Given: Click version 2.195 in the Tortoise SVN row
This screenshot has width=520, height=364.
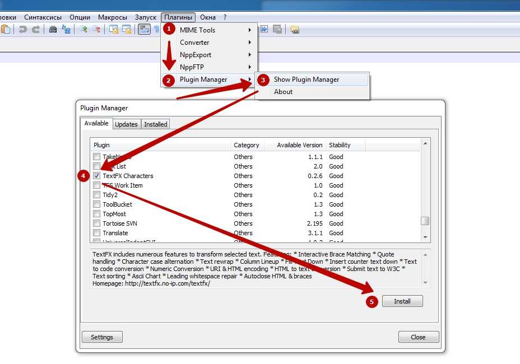Looking at the screenshot, I should 315,223.
